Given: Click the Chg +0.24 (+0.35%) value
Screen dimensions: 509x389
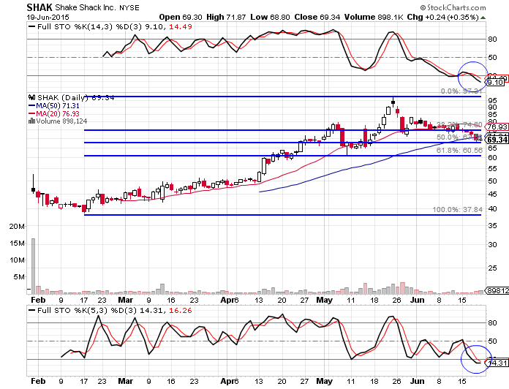Looking at the screenshot, I should (442, 18).
